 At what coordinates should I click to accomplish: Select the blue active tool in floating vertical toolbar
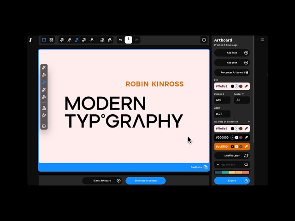click(x=44, y=82)
